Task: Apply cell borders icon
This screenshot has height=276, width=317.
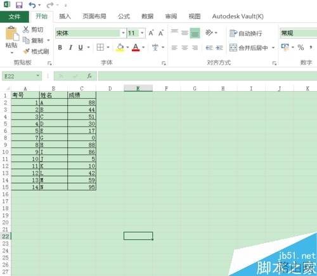Action: click(100, 47)
